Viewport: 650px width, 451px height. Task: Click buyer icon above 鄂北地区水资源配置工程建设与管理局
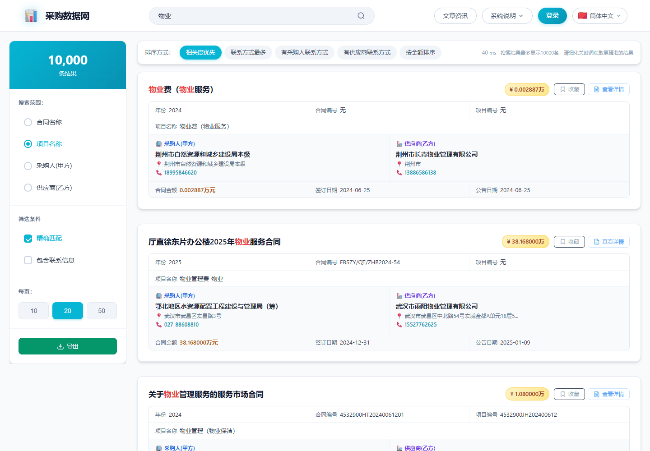159,296
